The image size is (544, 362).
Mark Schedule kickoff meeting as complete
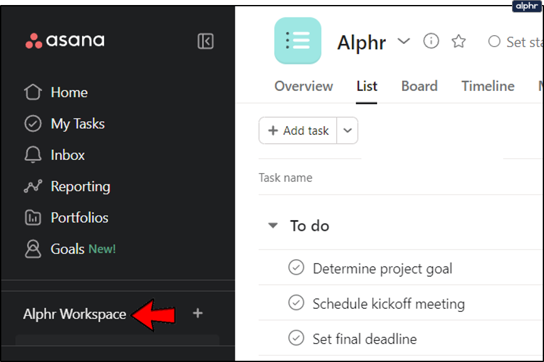coord(296,304)
